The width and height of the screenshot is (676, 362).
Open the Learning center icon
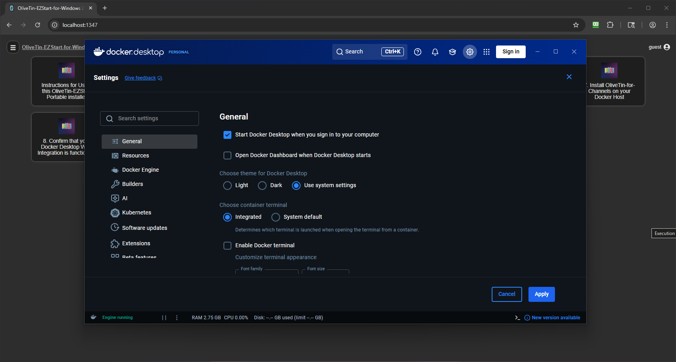452,52
